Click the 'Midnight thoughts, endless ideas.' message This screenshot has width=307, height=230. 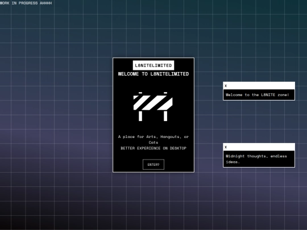[256, 159]
